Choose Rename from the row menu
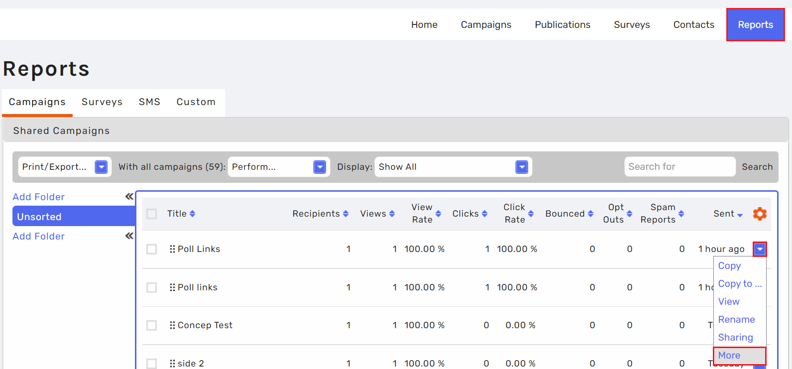Viewport: 792px width, 369px height. (736, 320)
